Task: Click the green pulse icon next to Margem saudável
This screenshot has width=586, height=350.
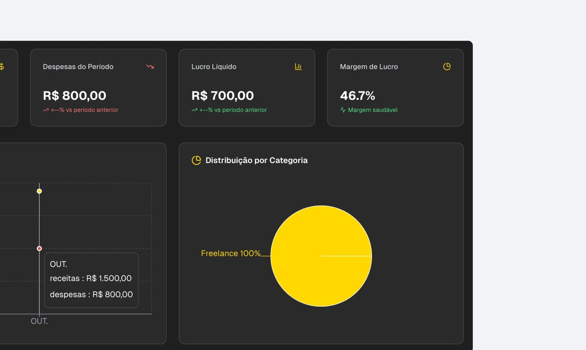Action: coord(342,110)
